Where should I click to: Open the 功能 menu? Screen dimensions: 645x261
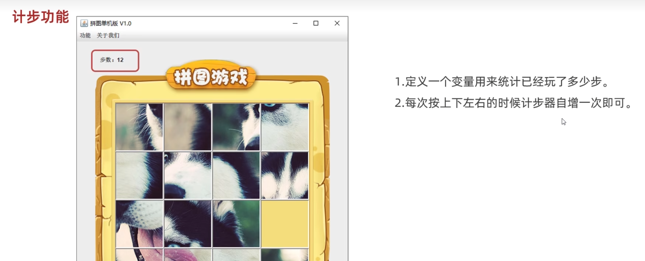(x=85, y=36)
